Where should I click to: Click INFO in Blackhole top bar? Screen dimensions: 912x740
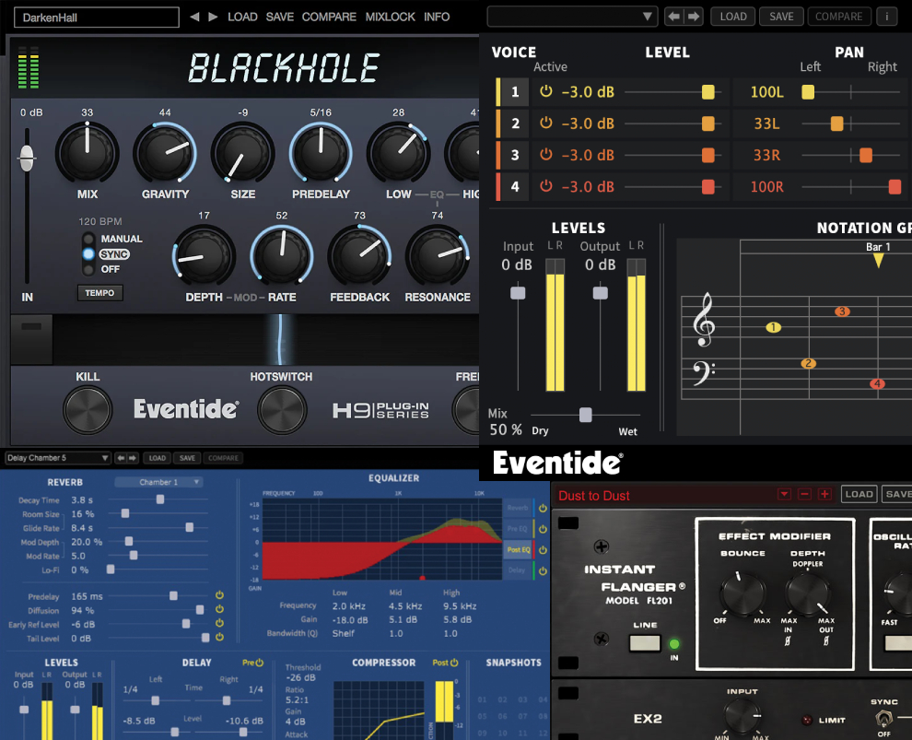point(437,17)
